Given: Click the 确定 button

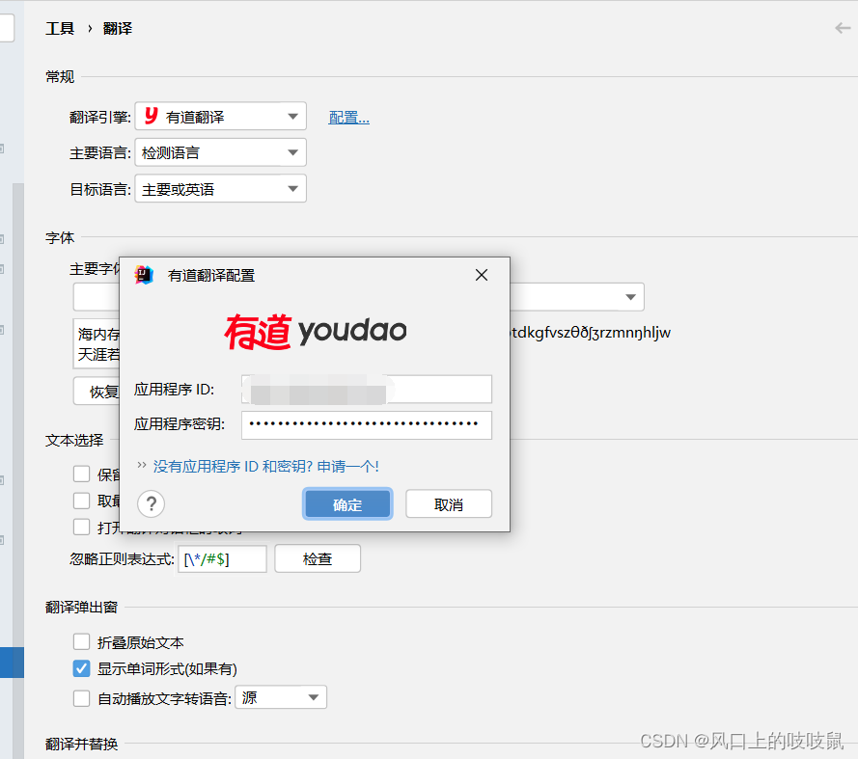Looking at the screenshot, I should pyautogui.click(x=347, y=504).
